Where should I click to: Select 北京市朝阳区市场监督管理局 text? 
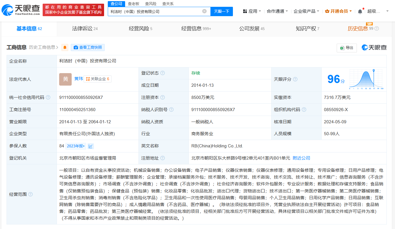pyautogui.click(x=88, y=158)
